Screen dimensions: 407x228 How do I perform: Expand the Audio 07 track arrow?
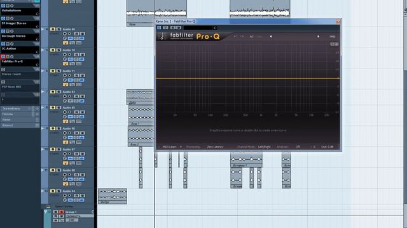click(x=43, y=149)
